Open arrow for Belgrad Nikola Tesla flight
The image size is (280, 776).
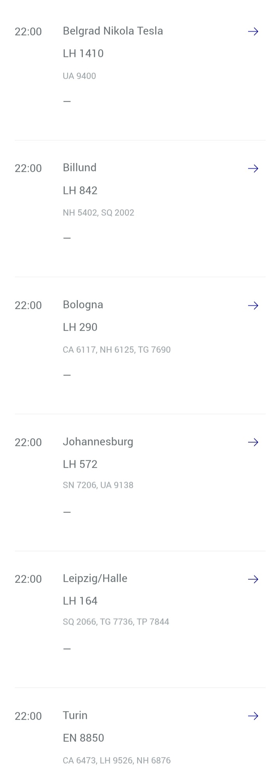click(253, 32)
